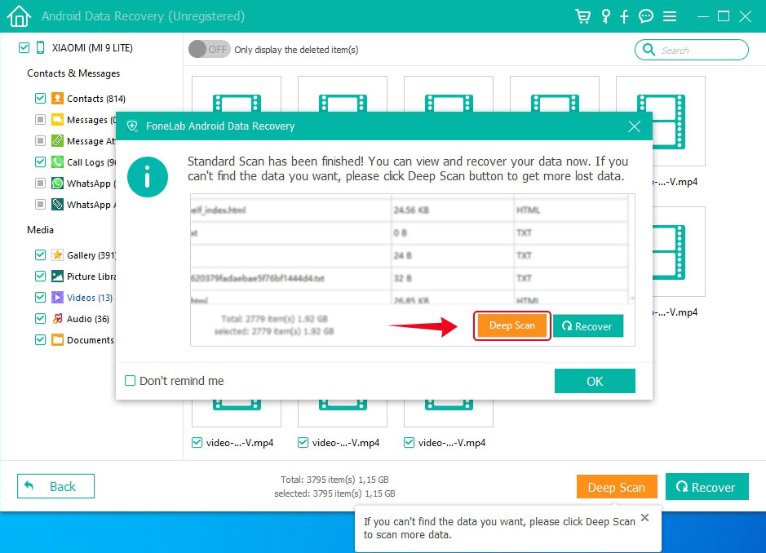The width and height of the screenshot is (766, 553).
Task: Toggle the XIAOMI MI 9 LITE device checkbox
Action: [x=24, y=47]
